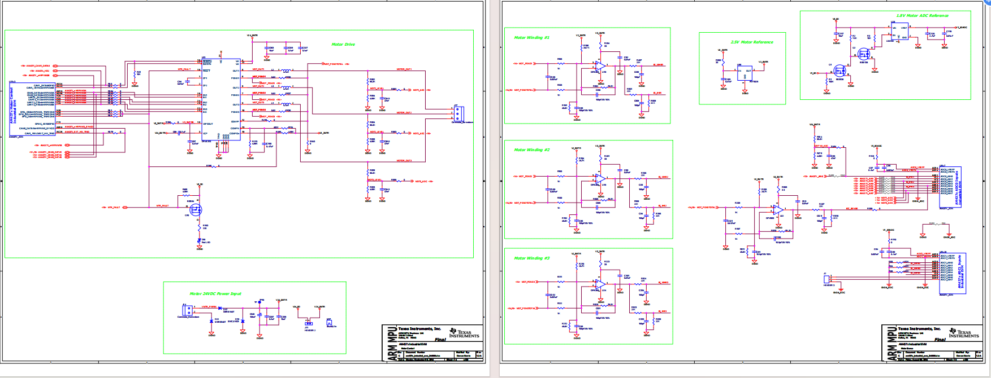The width and height of the screenshot is (991, 378).
Task: Click the vertical "ARM MPU" label, left page
Action: [x=392, y=344]
